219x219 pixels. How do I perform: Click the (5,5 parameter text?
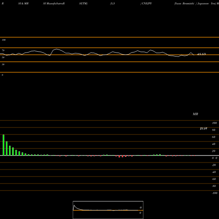coord(113,4)
